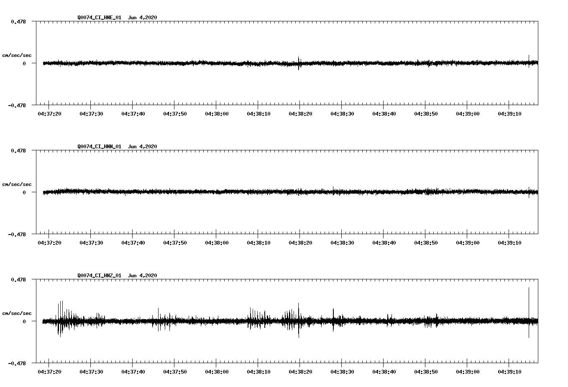Screen dimensions: 568x387
Task: Click 04:38:10 label on HNZ time axis
Action: click(258, 372)
